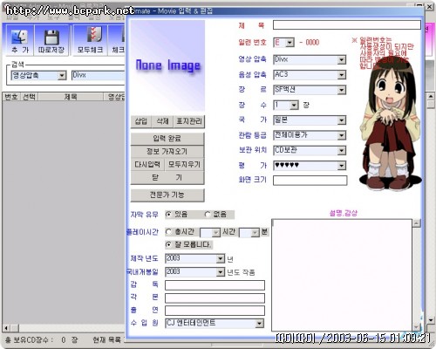
Task: Click the 설명,감상 description text area
Action: point(342,275)
